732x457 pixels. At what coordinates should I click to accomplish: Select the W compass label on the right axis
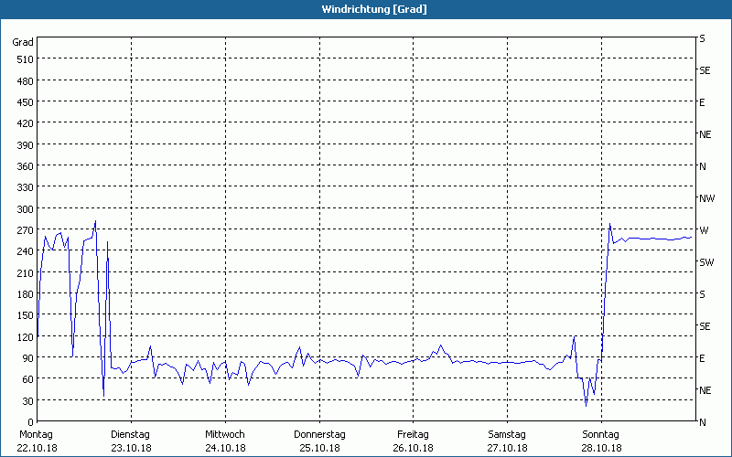[x=704, y=230]
